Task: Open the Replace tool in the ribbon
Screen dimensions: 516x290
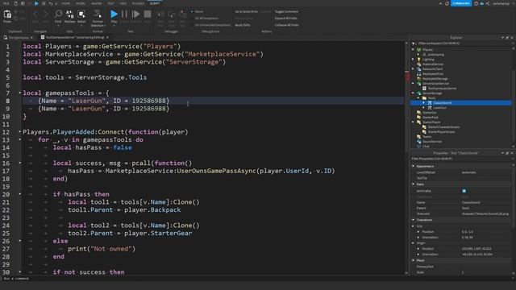Action: coord(70,16)
